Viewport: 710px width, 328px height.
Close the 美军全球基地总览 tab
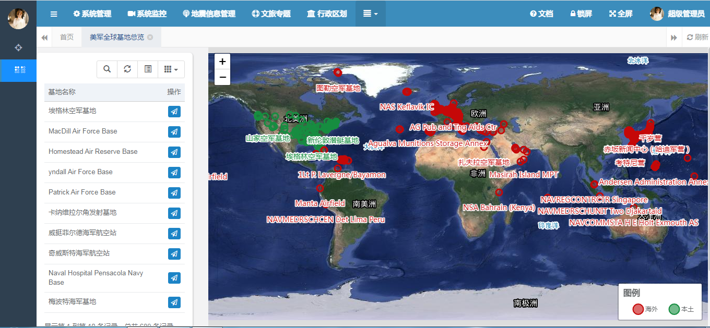[x=150, y=38]
